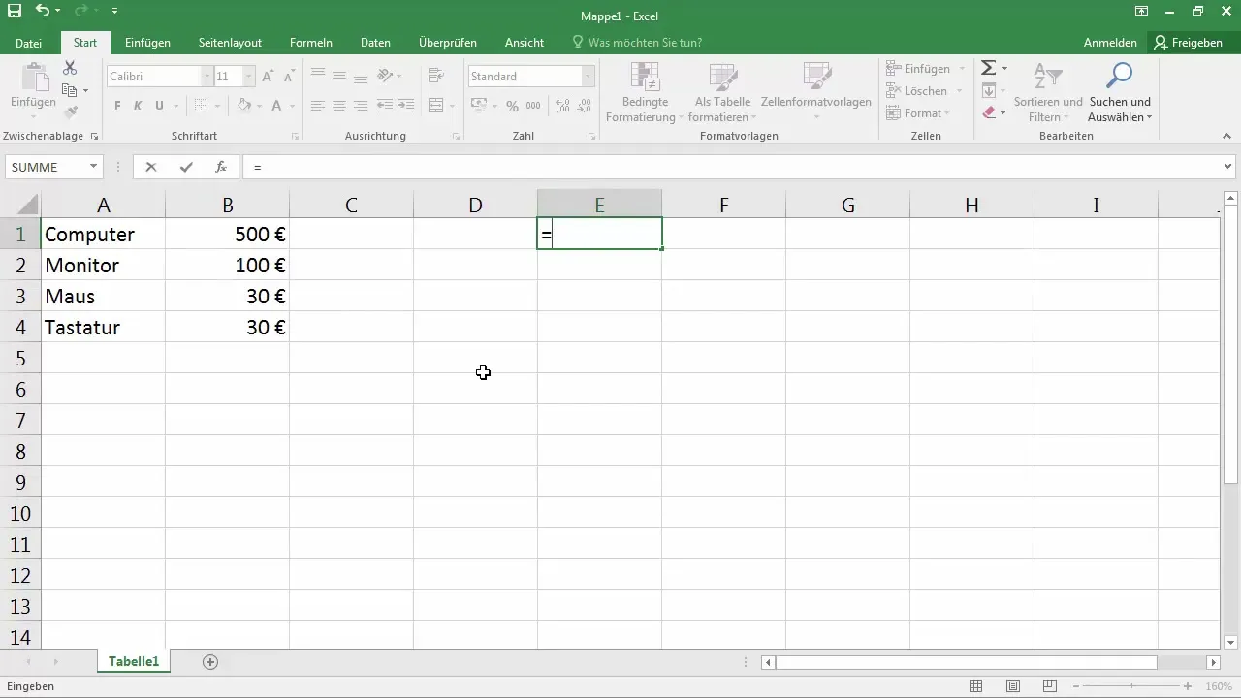
Task: Open the number format Standard dropdown
Action: point(589,76)
